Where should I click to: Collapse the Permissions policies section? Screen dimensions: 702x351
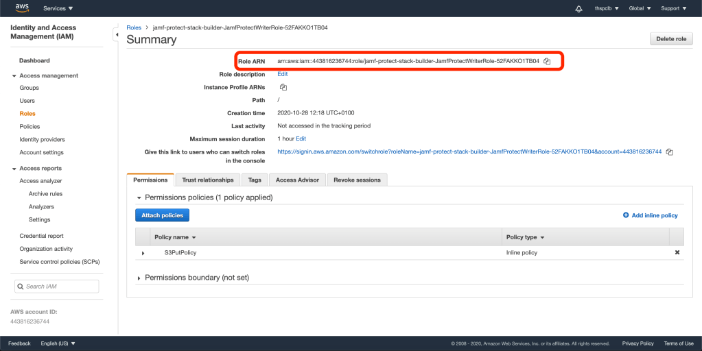[139, 197]
